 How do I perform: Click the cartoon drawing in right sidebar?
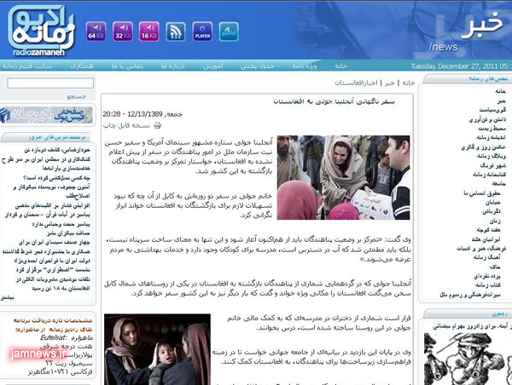[x=468, y=358]
